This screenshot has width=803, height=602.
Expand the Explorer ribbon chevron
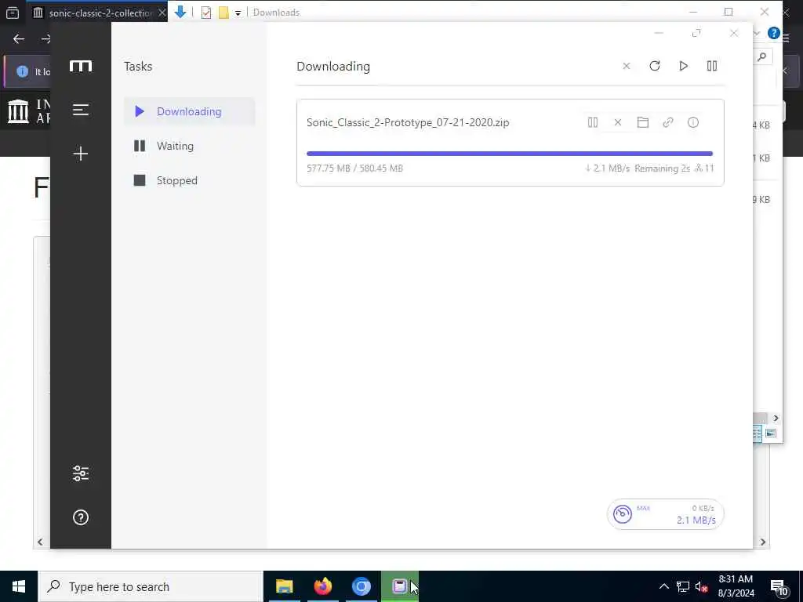pyautogui.click(x=757, y=33)
